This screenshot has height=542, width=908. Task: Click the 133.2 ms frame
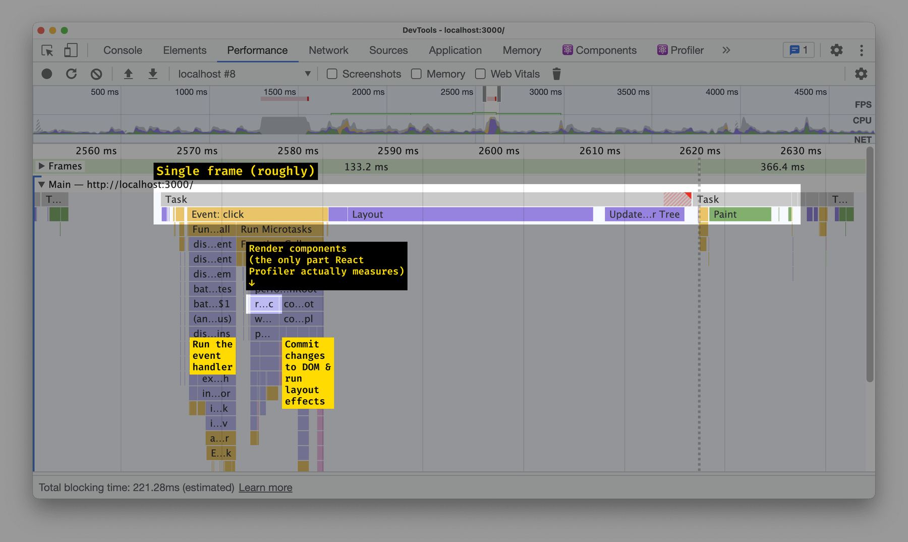[x=366, y=167]
